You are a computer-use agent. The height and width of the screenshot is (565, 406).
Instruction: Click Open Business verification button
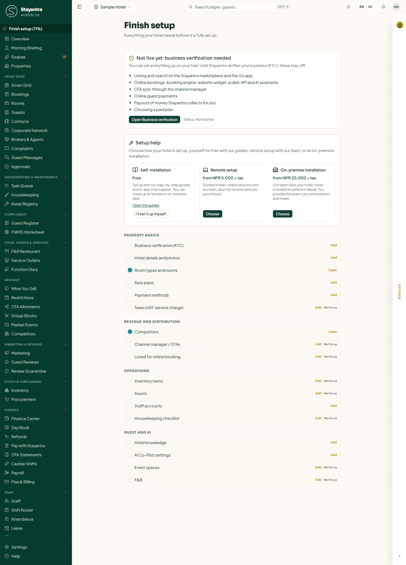pyautogui.click(x=155, y=119)
